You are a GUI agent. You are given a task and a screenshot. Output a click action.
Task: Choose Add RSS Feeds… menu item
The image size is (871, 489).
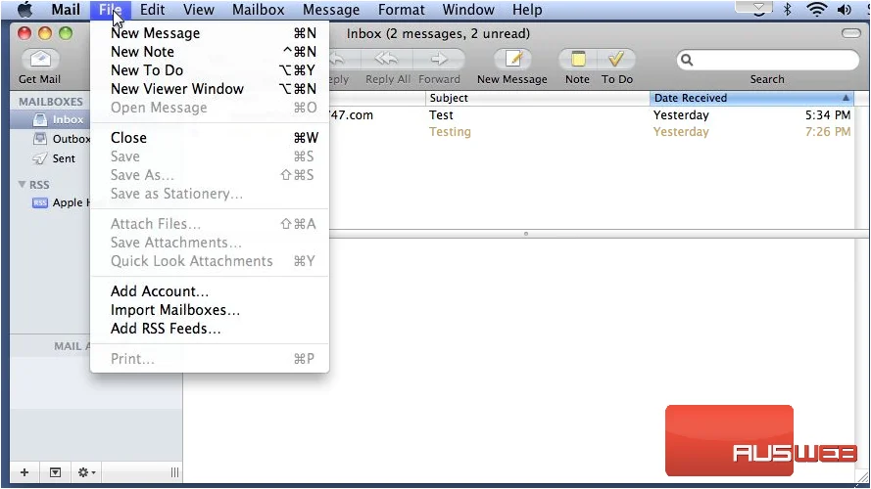tap(210, 329)
